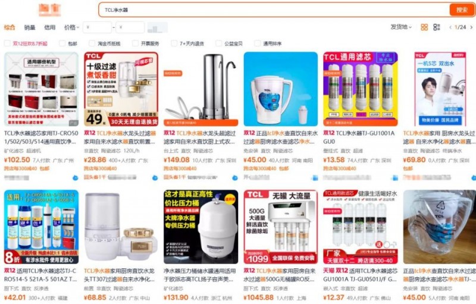476x304 pixels.
Task: Switch to list view layout icon
Action: point(437,27)
